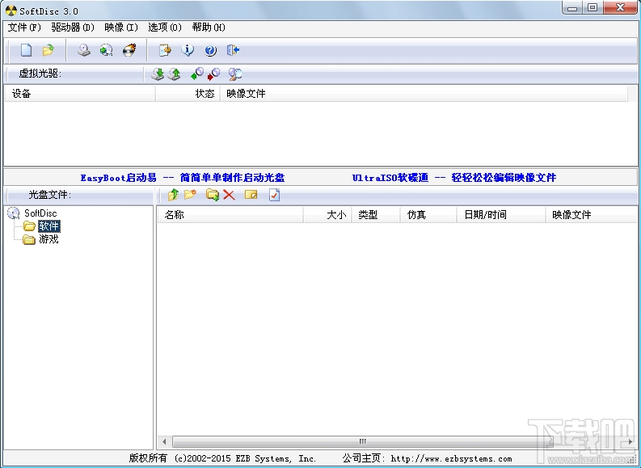Open the 文件(F) menu
Image resolution: width=641 pixels, height=468 pixels.
pyautogui.click(x=24, y=27)
